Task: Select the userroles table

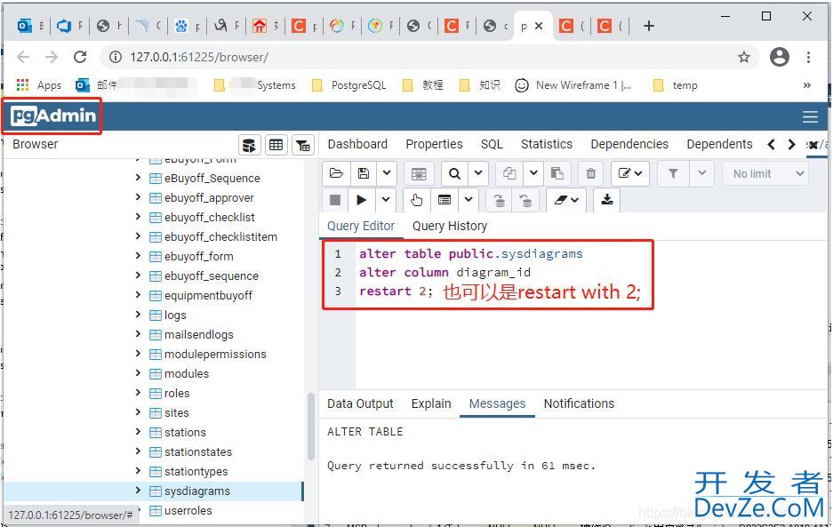Action: pos(188,510)
